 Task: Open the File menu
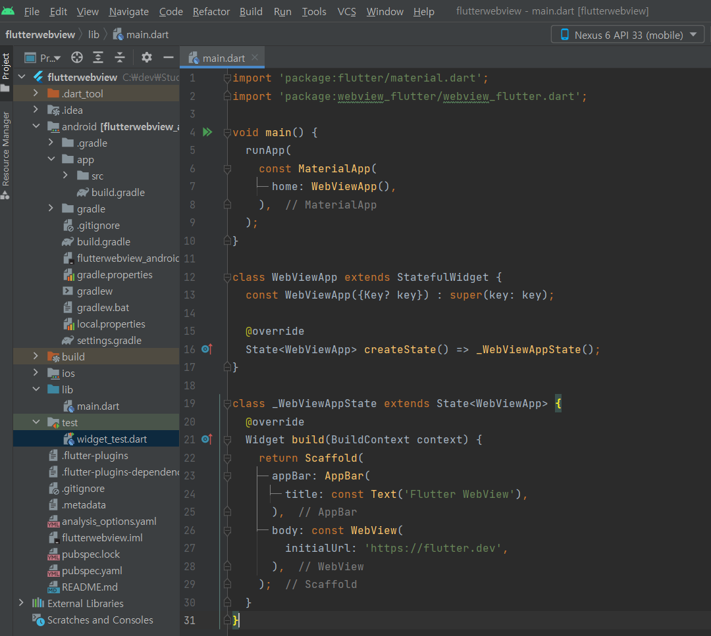pos(32,11)
